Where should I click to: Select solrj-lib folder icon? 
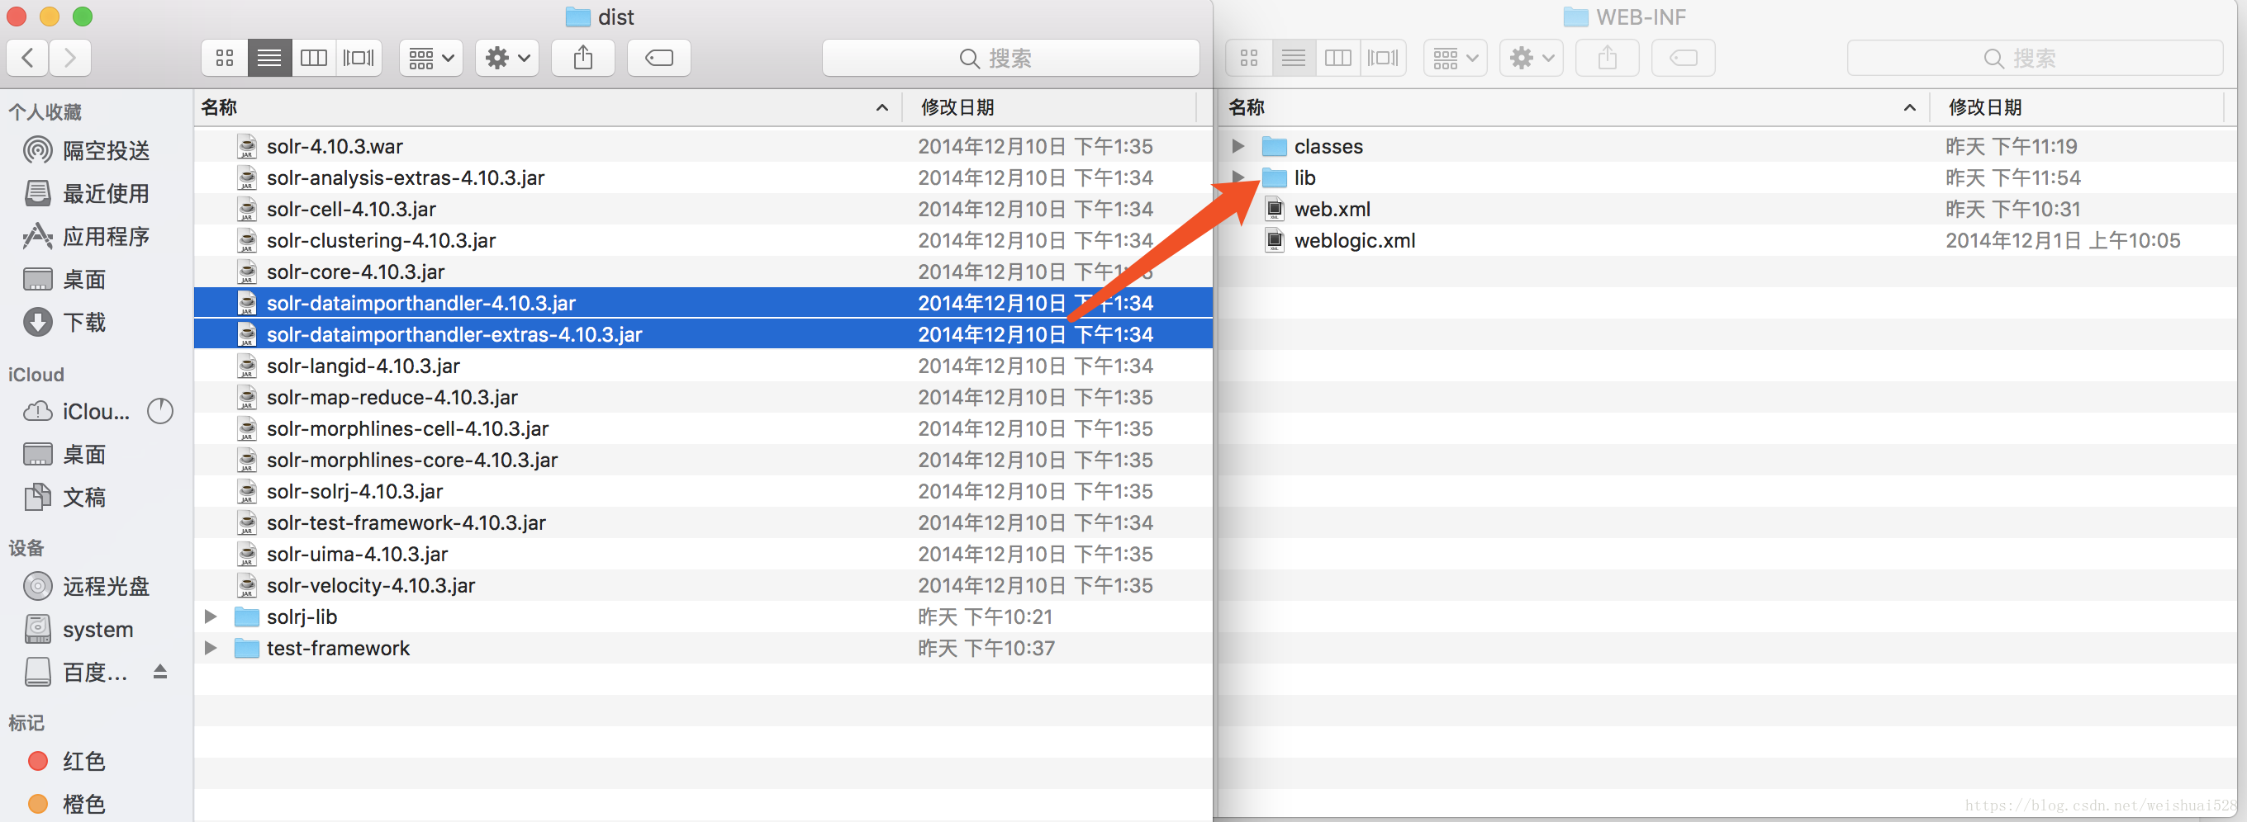(247, 616)
